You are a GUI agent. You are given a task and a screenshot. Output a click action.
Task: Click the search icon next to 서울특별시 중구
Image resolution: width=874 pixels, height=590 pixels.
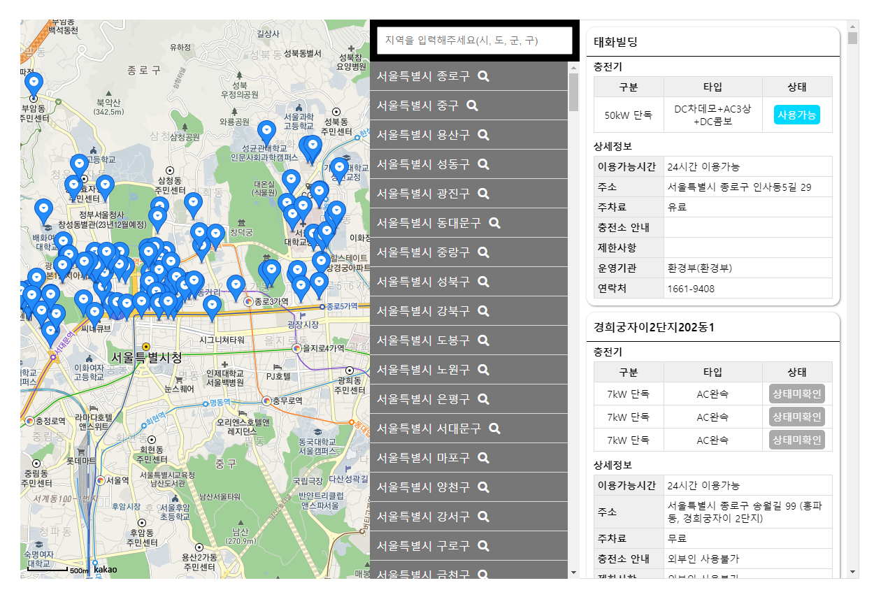click(x=471, y=106)
